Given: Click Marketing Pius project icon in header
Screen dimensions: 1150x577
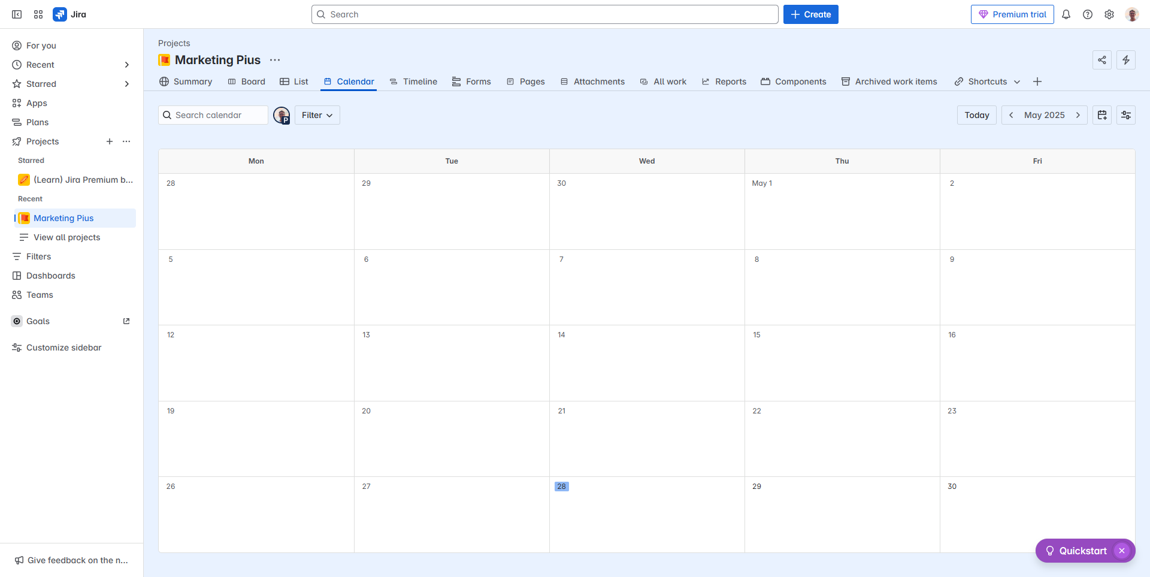Looking at the screenshot, I should [164, 60].
